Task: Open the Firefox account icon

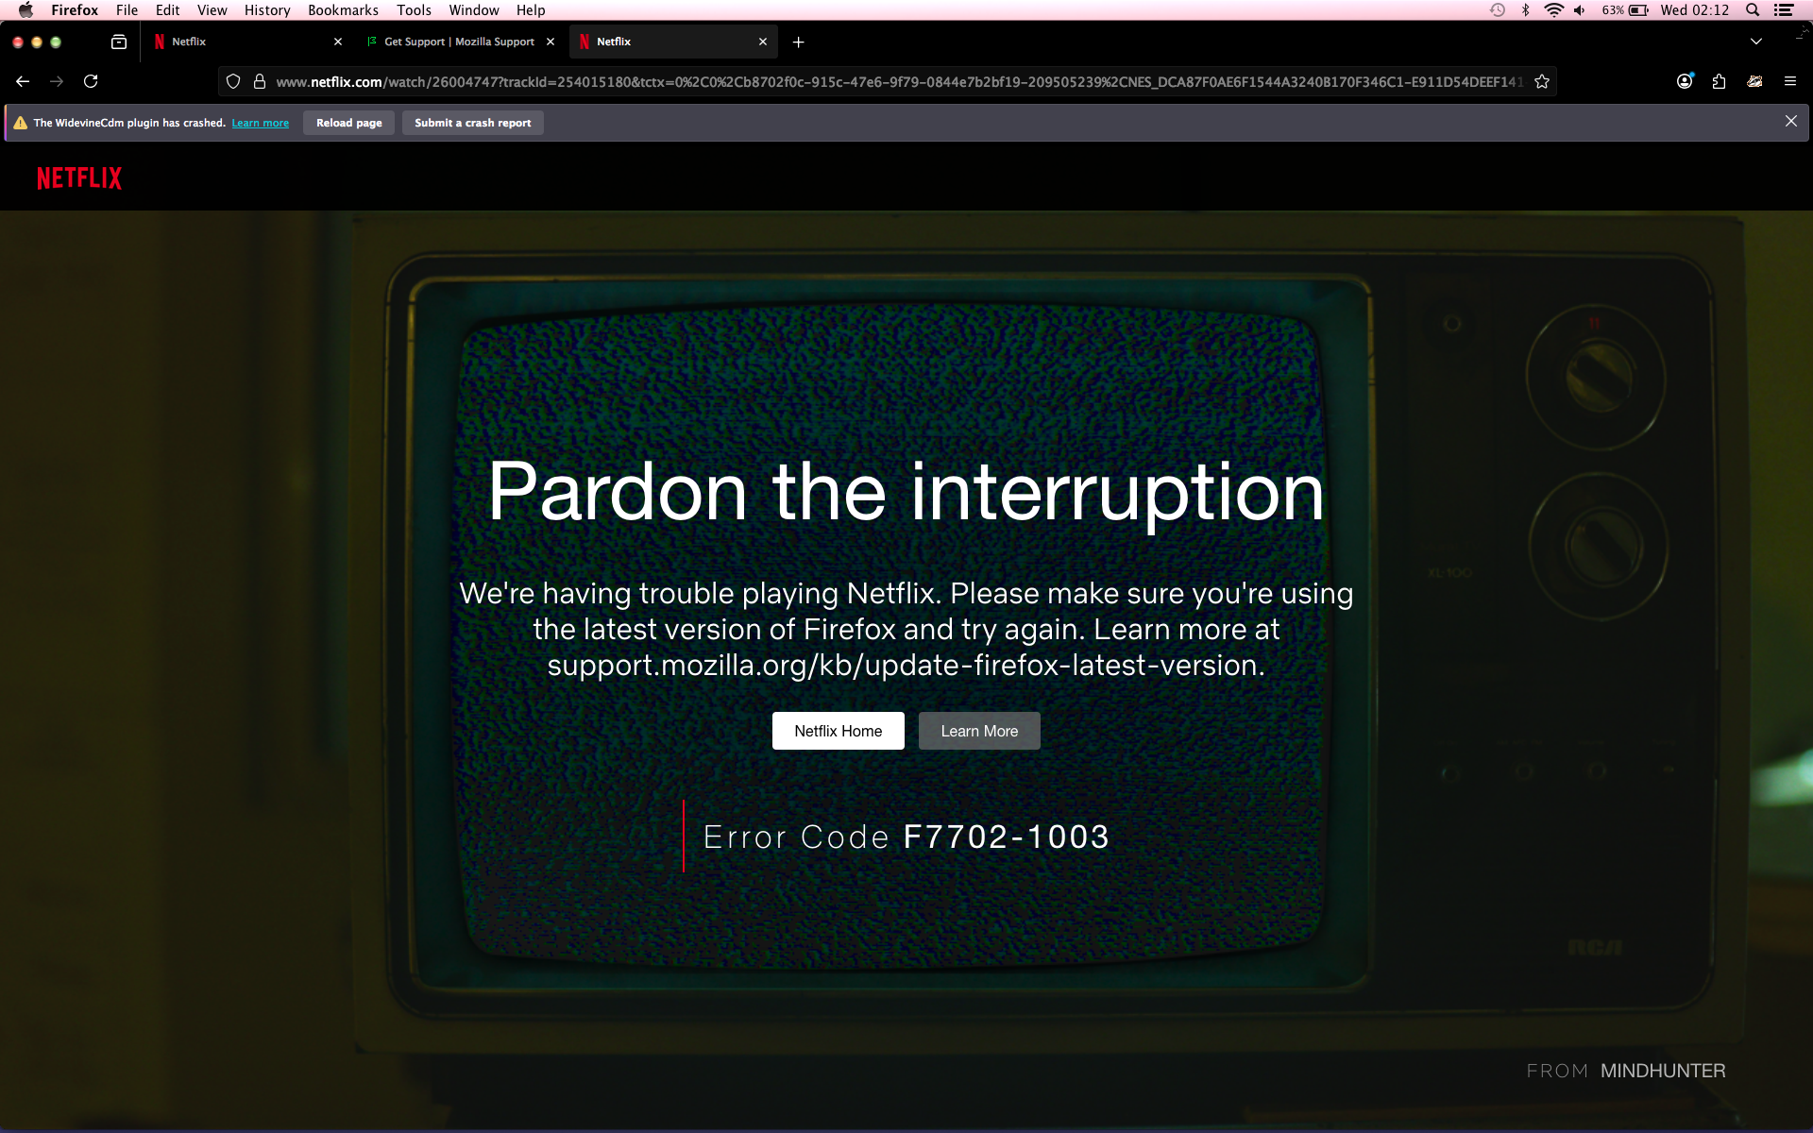Action: tap(1685, 81)
